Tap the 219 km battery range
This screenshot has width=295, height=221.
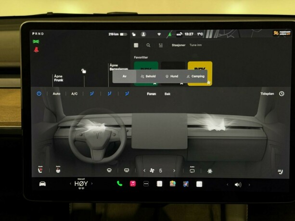pyautogui.click(x=114, y=34)
